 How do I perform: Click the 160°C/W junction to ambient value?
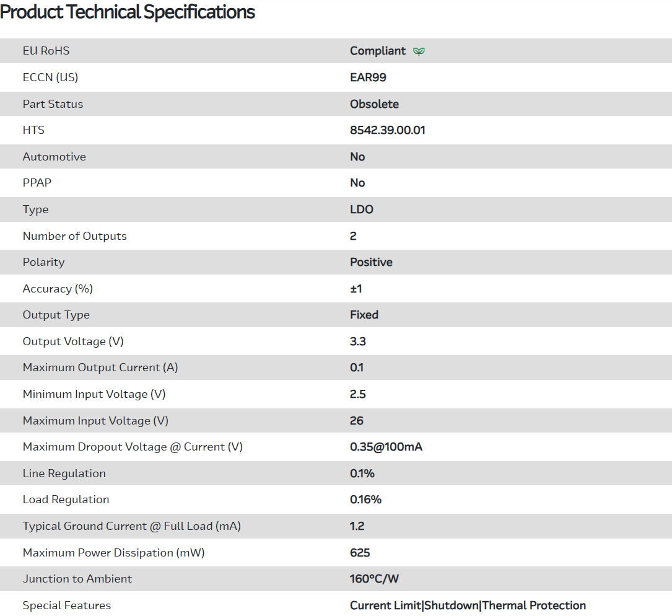374,579
